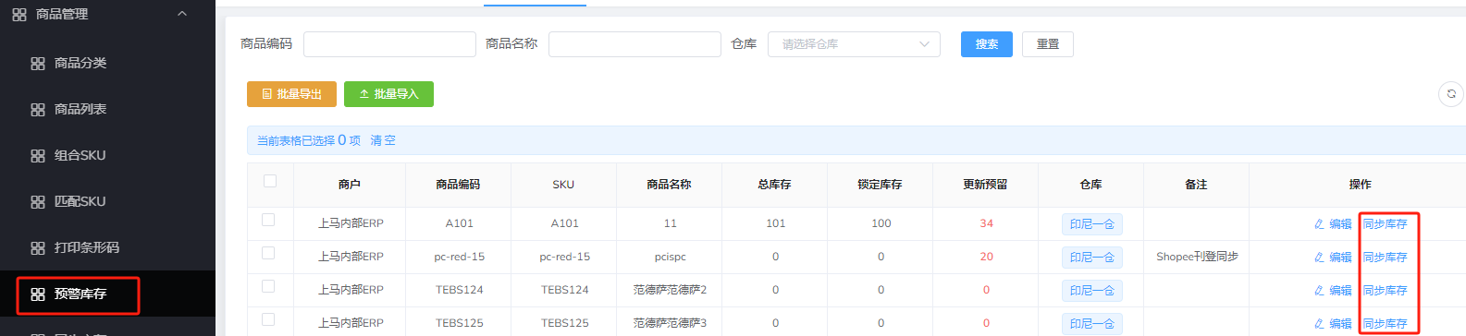Click the green 批量导入 button
The width and height of the screenshot is (1466, 336).
point(388,94)
